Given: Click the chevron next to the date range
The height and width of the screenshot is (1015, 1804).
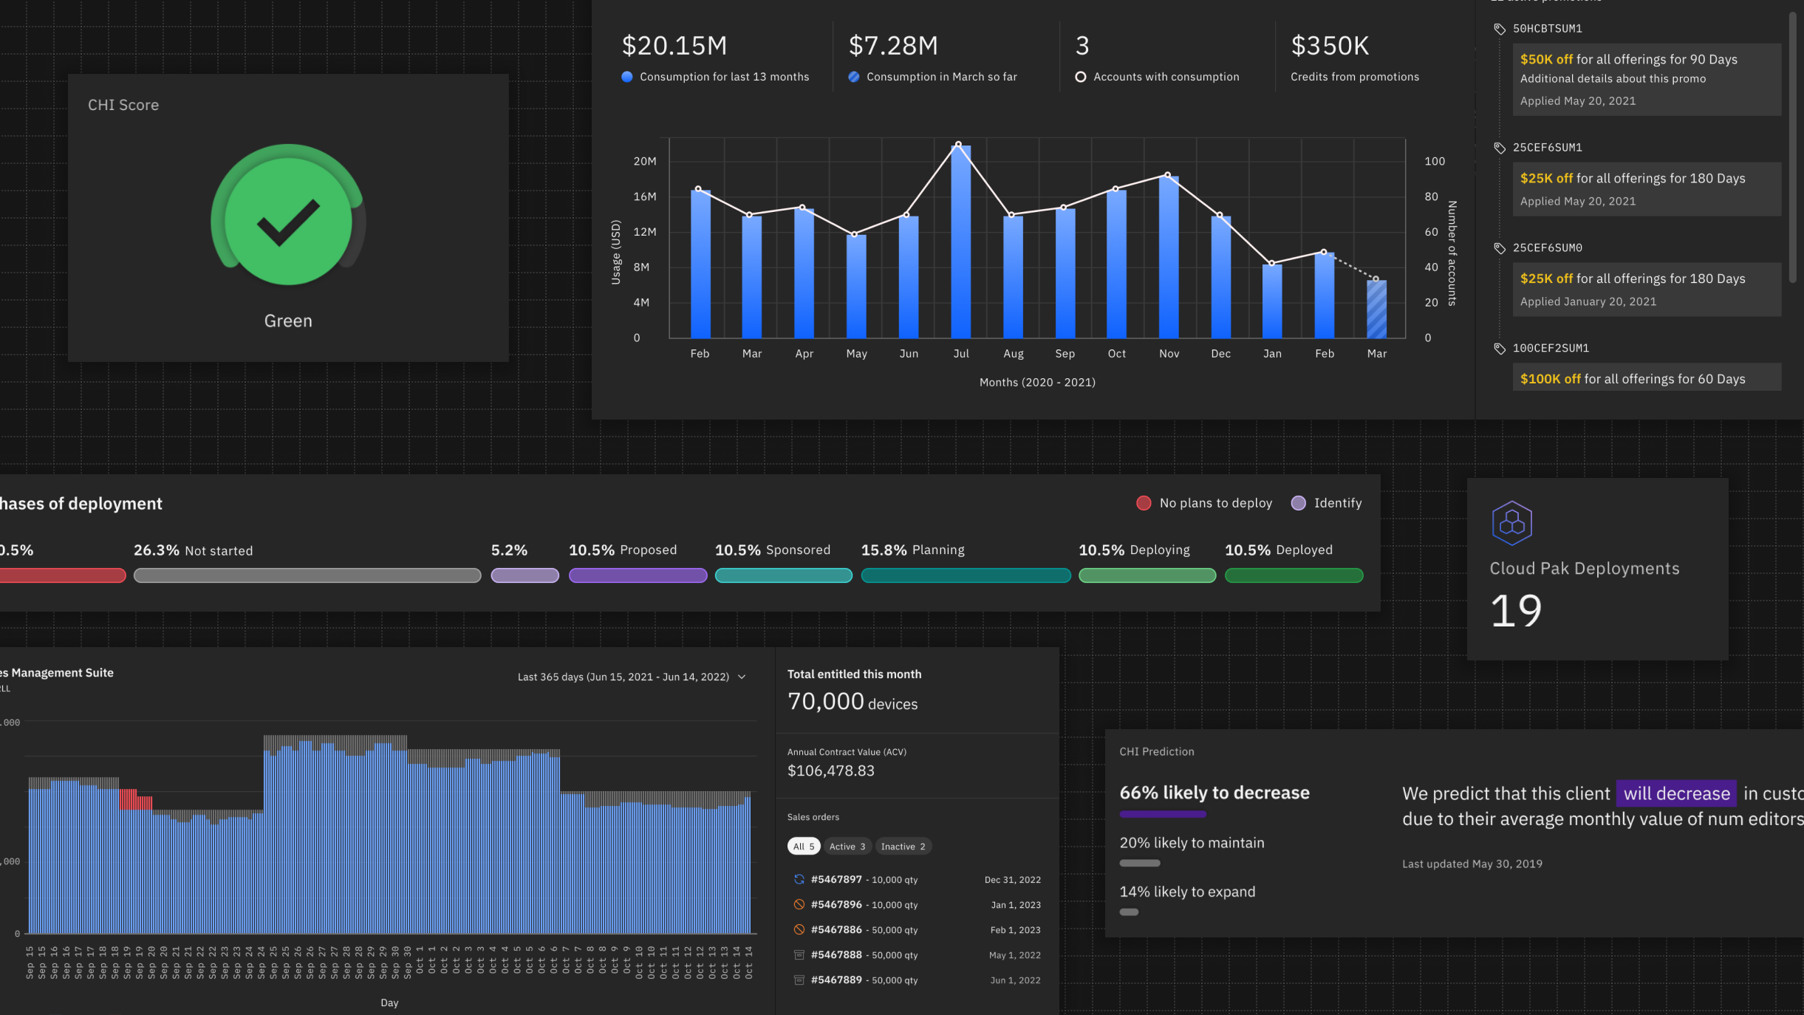Looking at the screenshot, I should pos(742,677).
